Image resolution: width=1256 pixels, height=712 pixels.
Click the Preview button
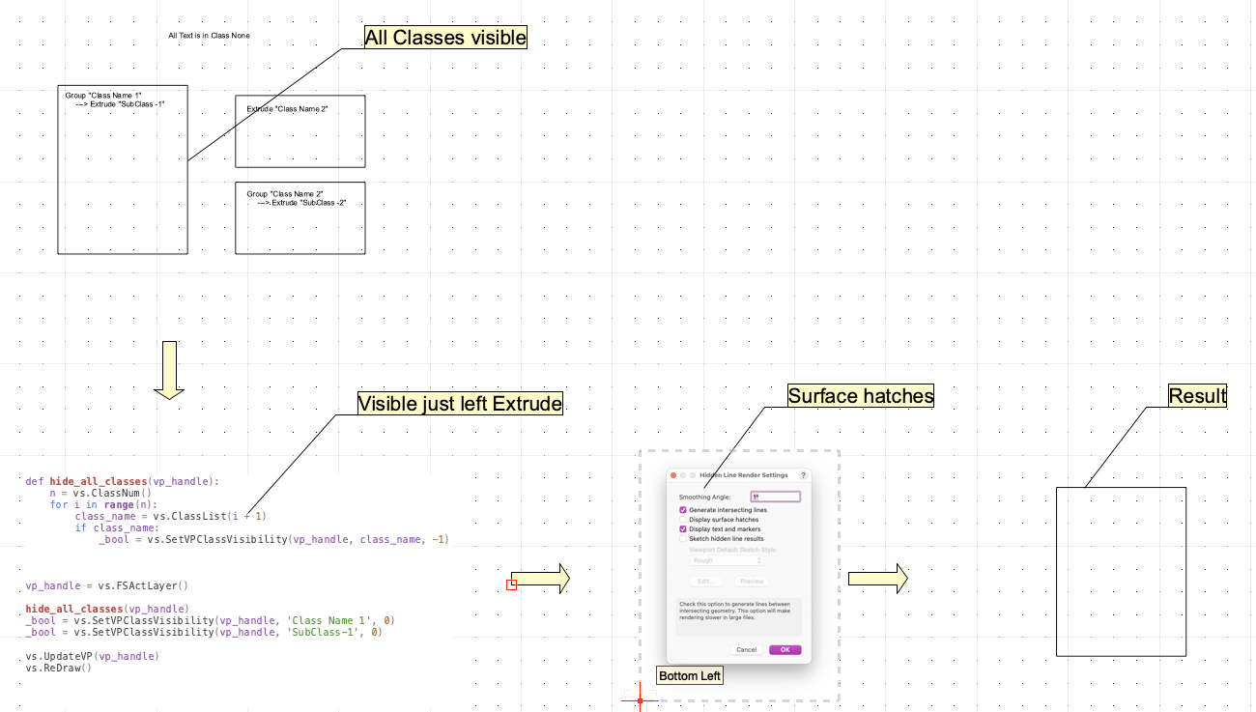tap(752, 582)
